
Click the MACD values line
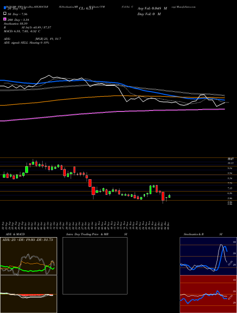click(x=22, y=31)
